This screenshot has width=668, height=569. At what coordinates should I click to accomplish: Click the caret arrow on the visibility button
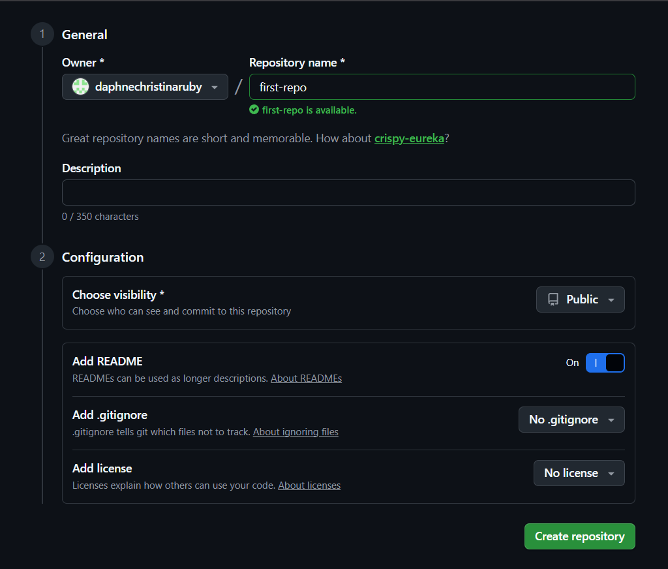[x=611, y=300]
